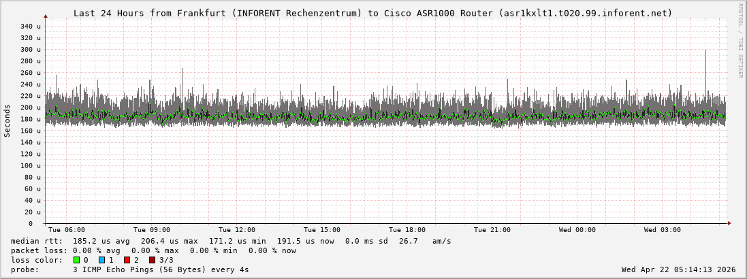Click the Wed 00:00 time axis label
This screenshot has width=747, height=279.
(577, 230)
